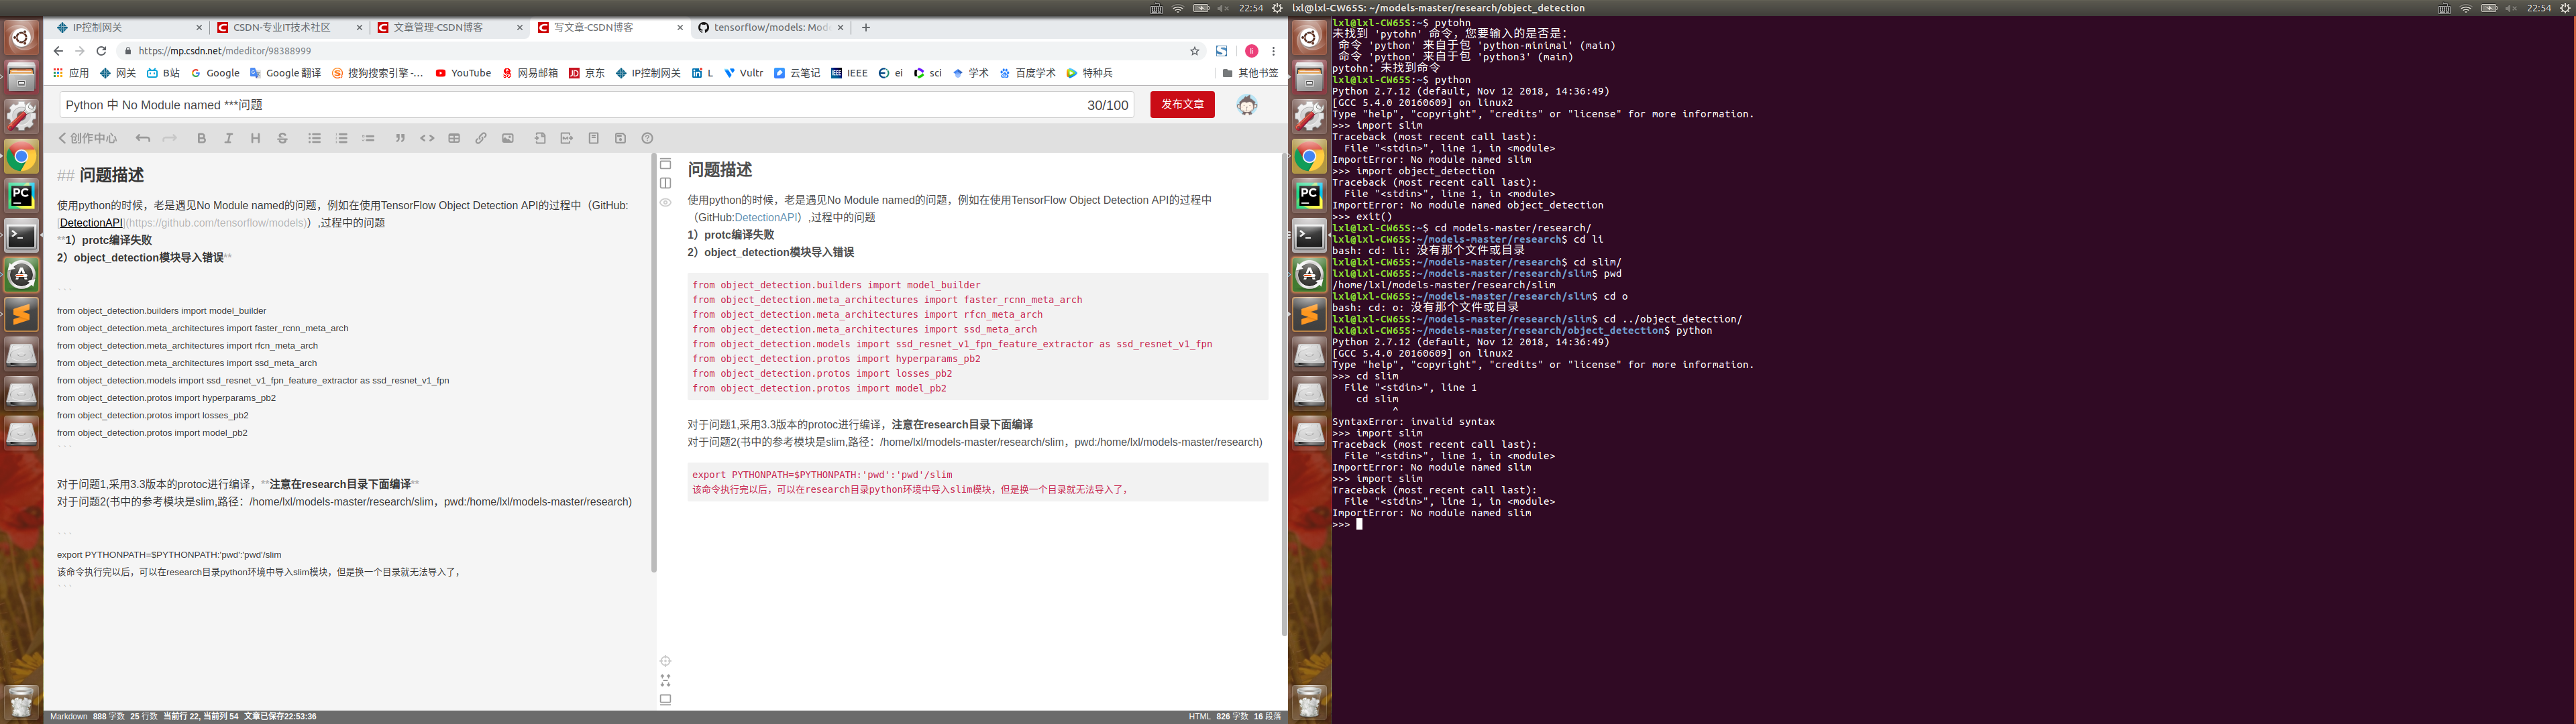Toggle preview visibility eye icon
The image size is (2576, 724).
coord(665,202)
